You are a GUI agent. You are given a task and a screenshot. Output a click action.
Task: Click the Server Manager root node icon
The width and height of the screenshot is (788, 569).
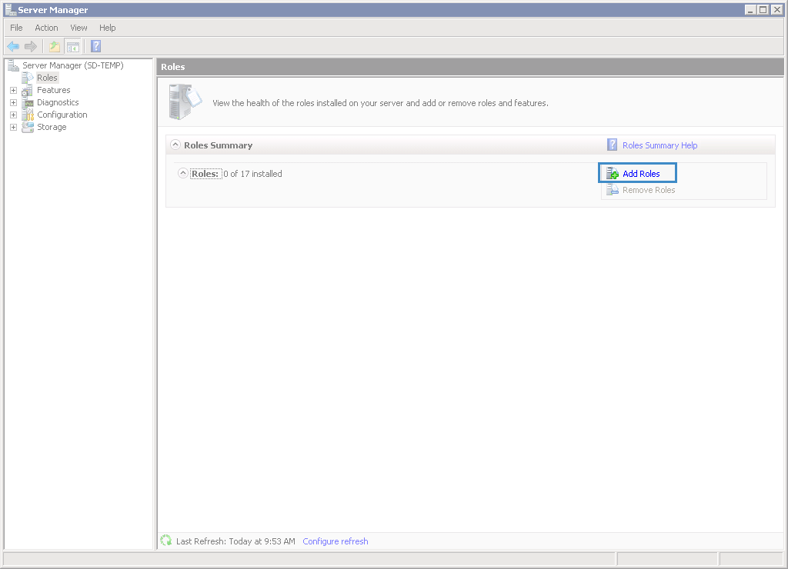tap(14, 65)
